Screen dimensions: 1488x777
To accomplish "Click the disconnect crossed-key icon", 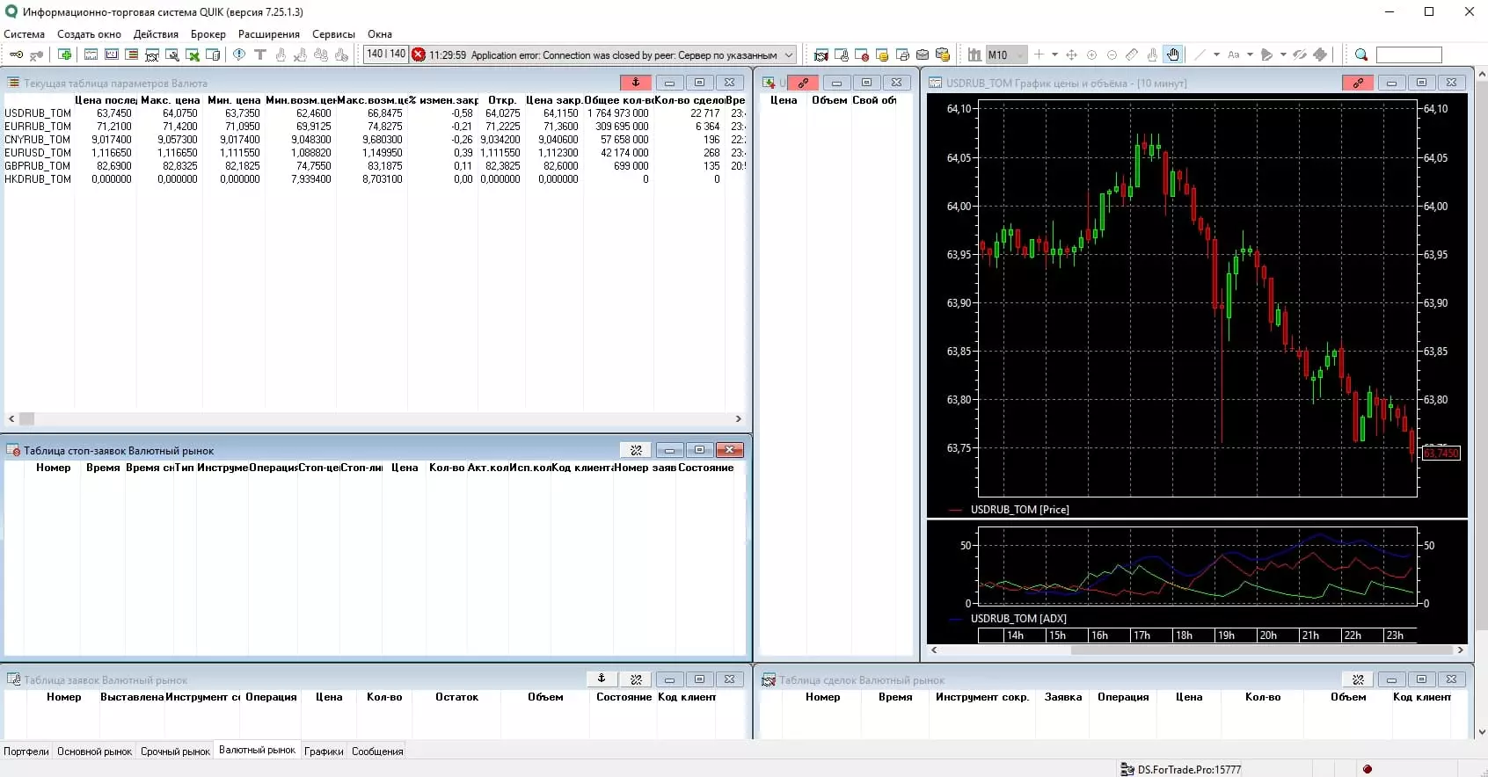I will [36, 54].
